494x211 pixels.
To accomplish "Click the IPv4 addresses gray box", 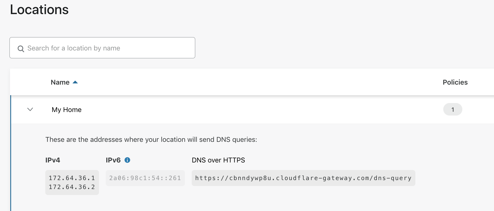I will point(72,182).
